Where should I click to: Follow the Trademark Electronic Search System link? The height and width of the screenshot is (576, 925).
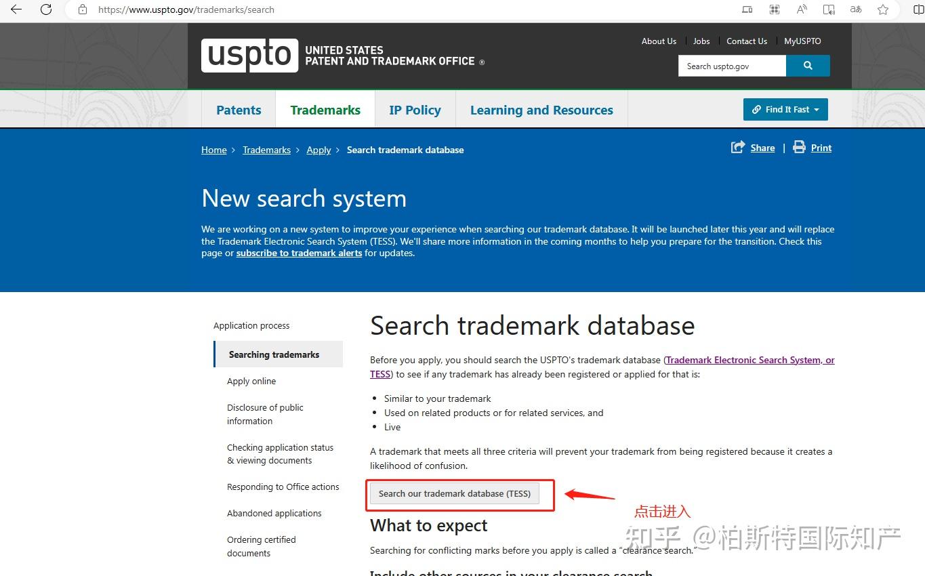click(x=750, y=360)
